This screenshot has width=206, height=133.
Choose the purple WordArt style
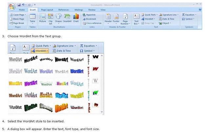click(x=31, y=83)
